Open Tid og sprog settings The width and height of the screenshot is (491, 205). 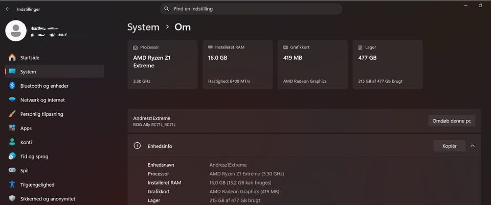pos(55,157)
